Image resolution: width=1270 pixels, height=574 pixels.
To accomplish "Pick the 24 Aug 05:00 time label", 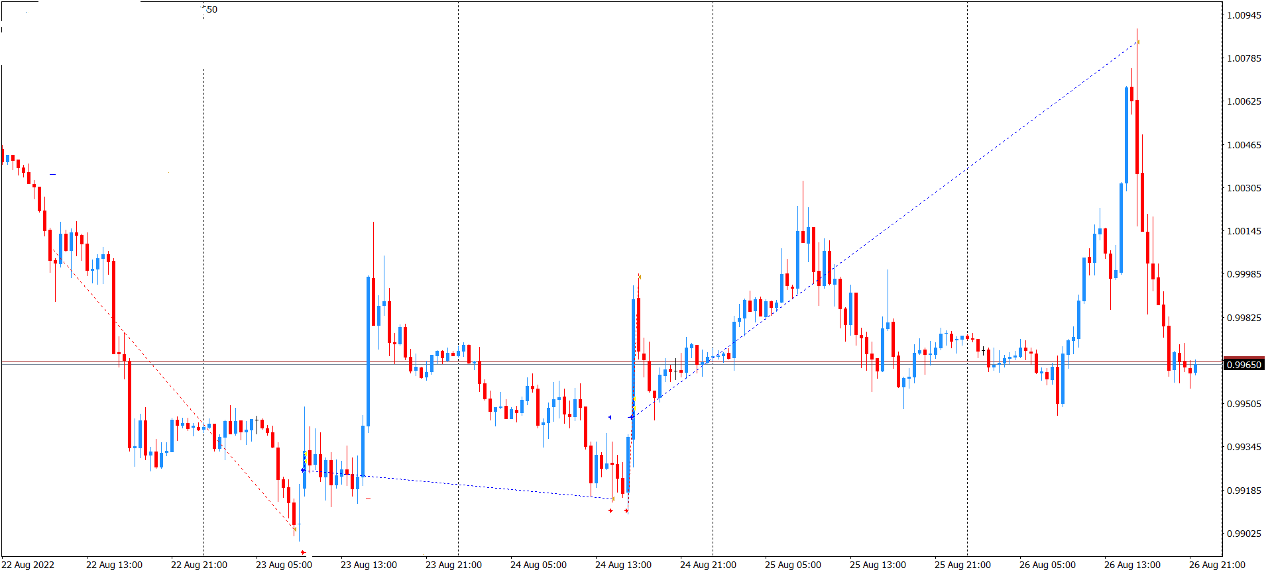I will (x=538, y=565).
